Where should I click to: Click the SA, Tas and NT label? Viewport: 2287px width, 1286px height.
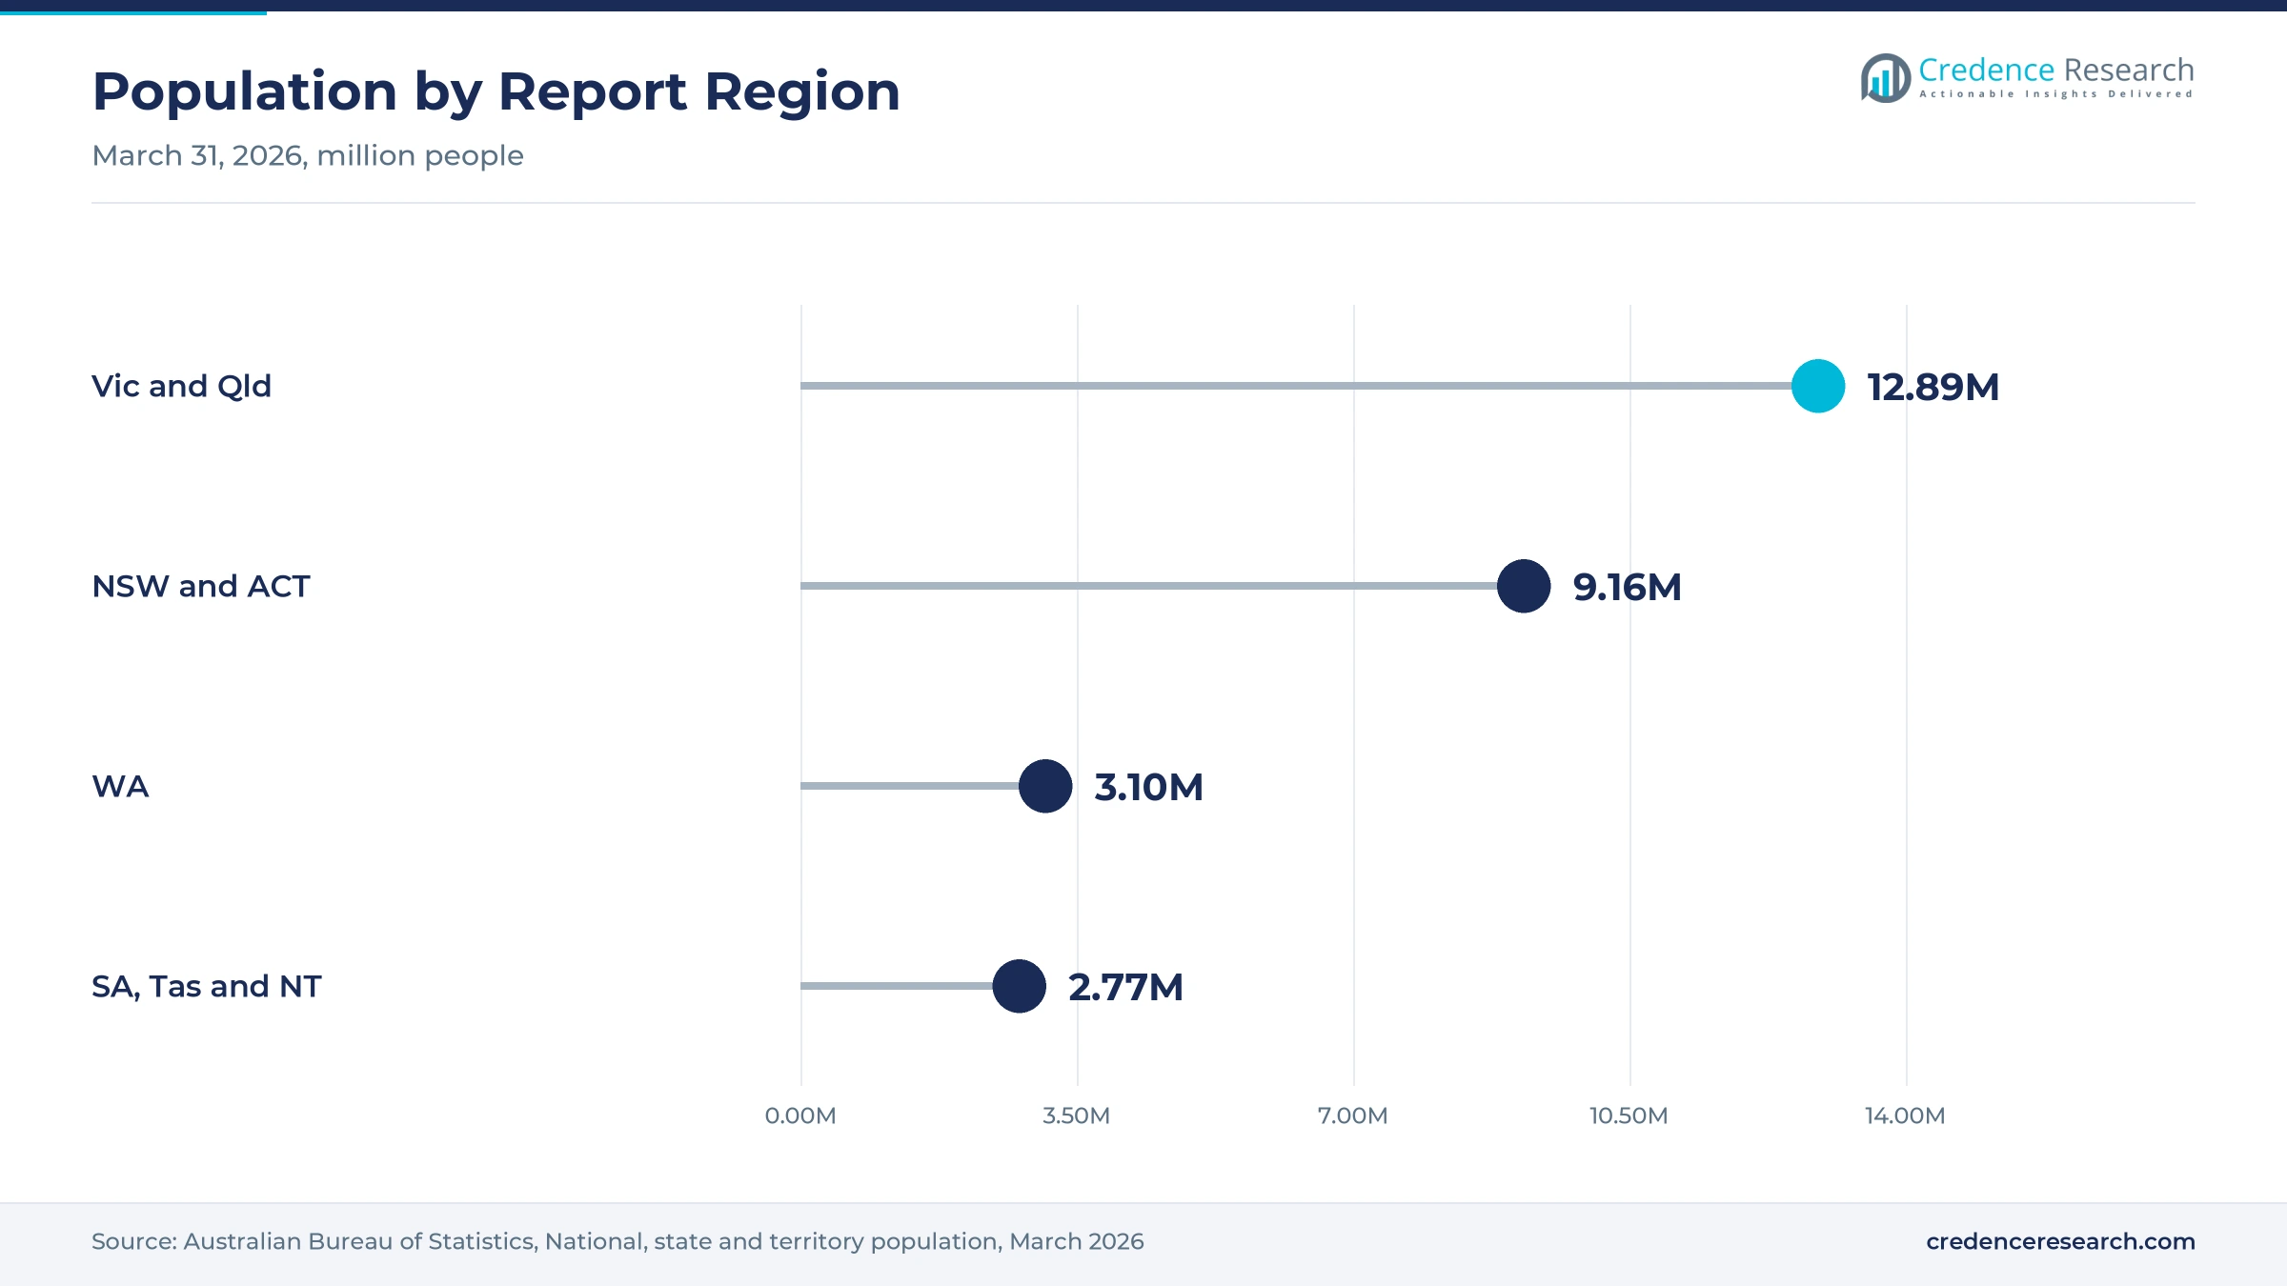[x=207, y=986]
